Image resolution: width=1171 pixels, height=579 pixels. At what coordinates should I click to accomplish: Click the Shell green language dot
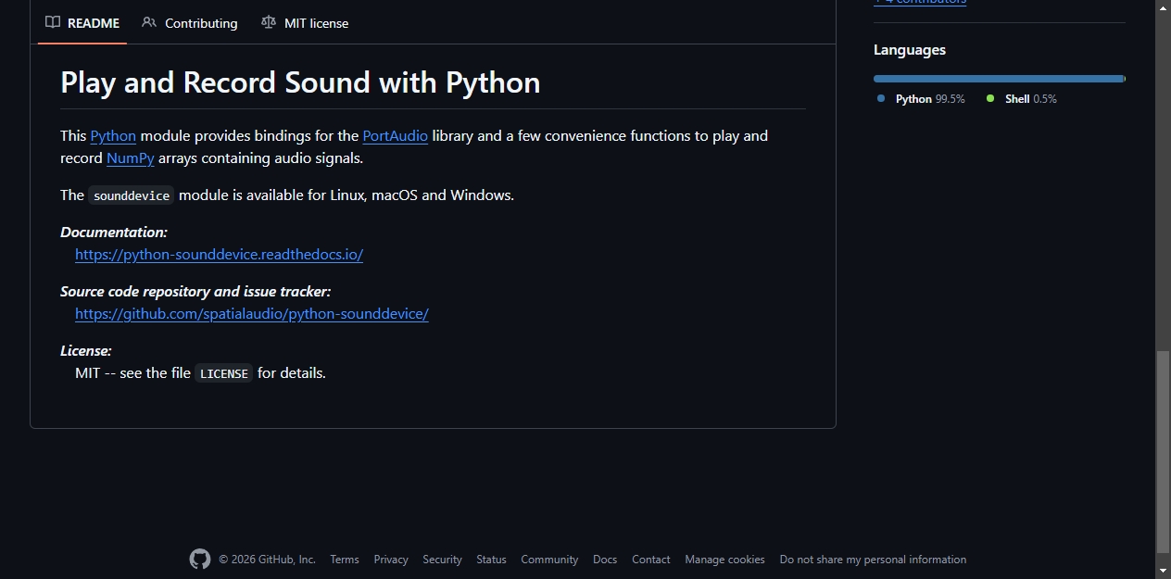coord(990,98)
